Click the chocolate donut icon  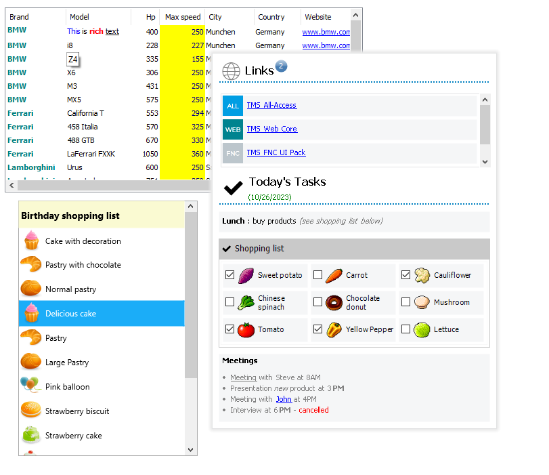(334, 302)
